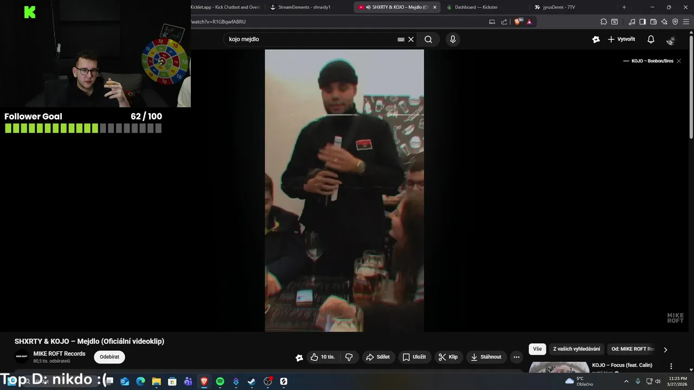
Task: Open Brave Wallet icon
Action: 653,22
